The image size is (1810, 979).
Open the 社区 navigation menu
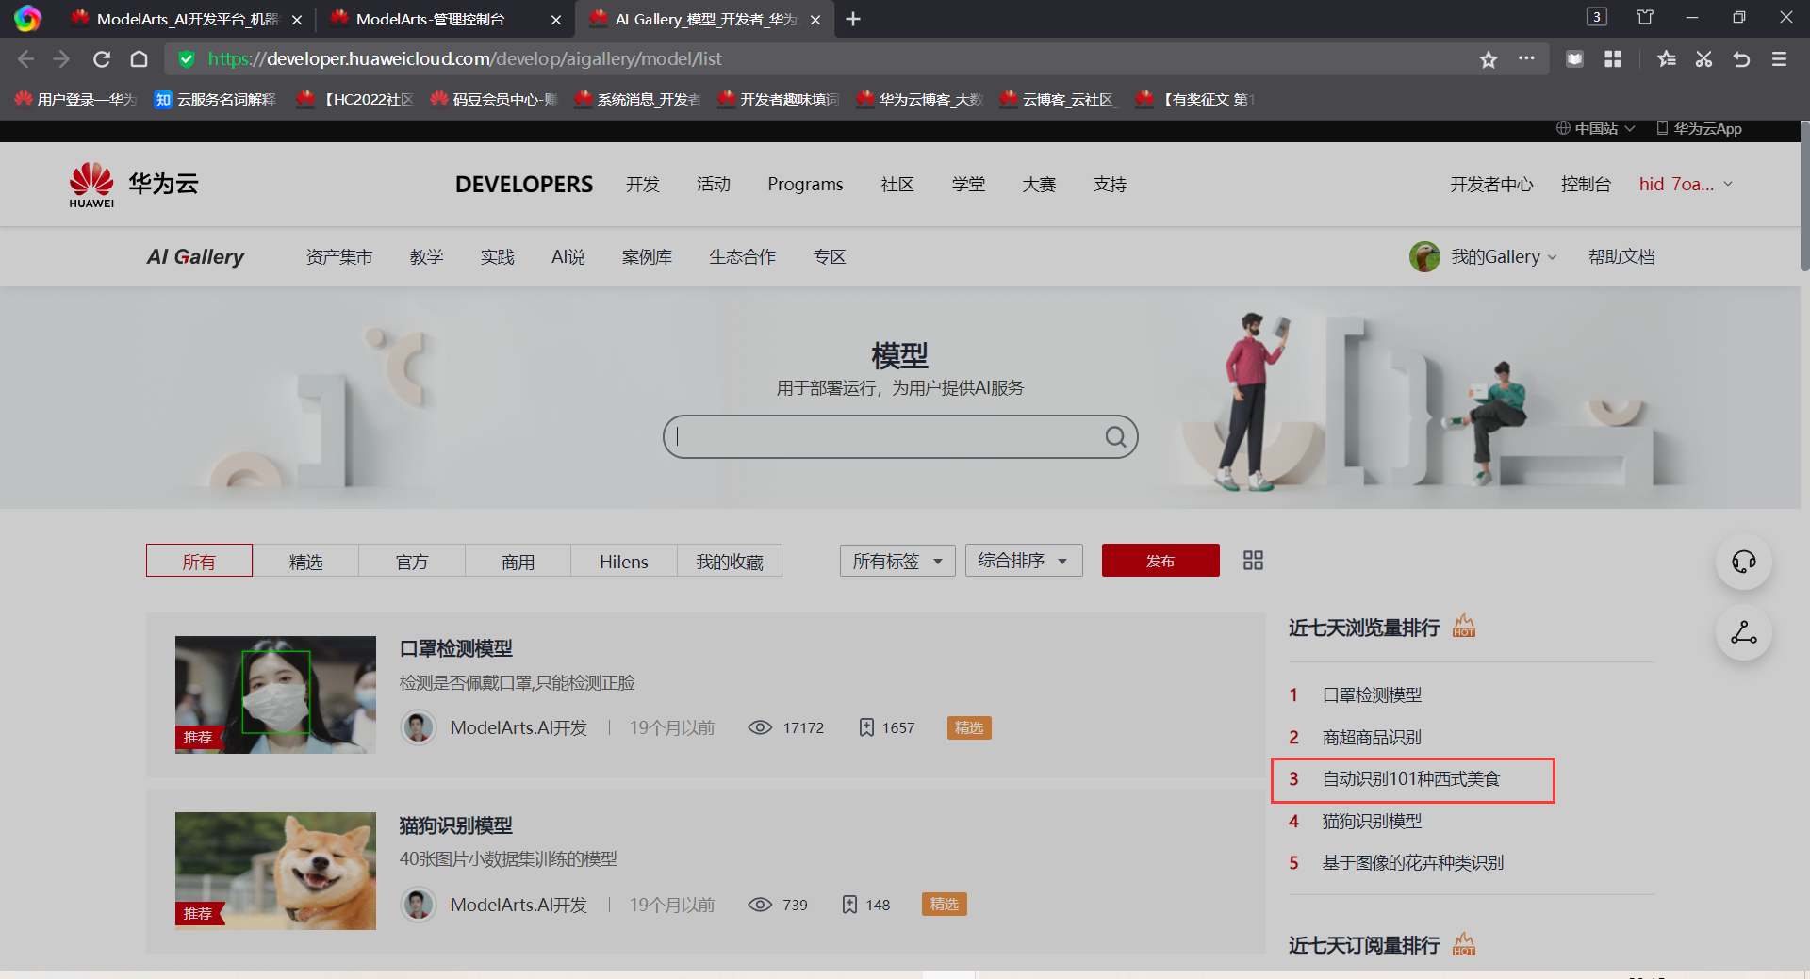tap(897, 184)
